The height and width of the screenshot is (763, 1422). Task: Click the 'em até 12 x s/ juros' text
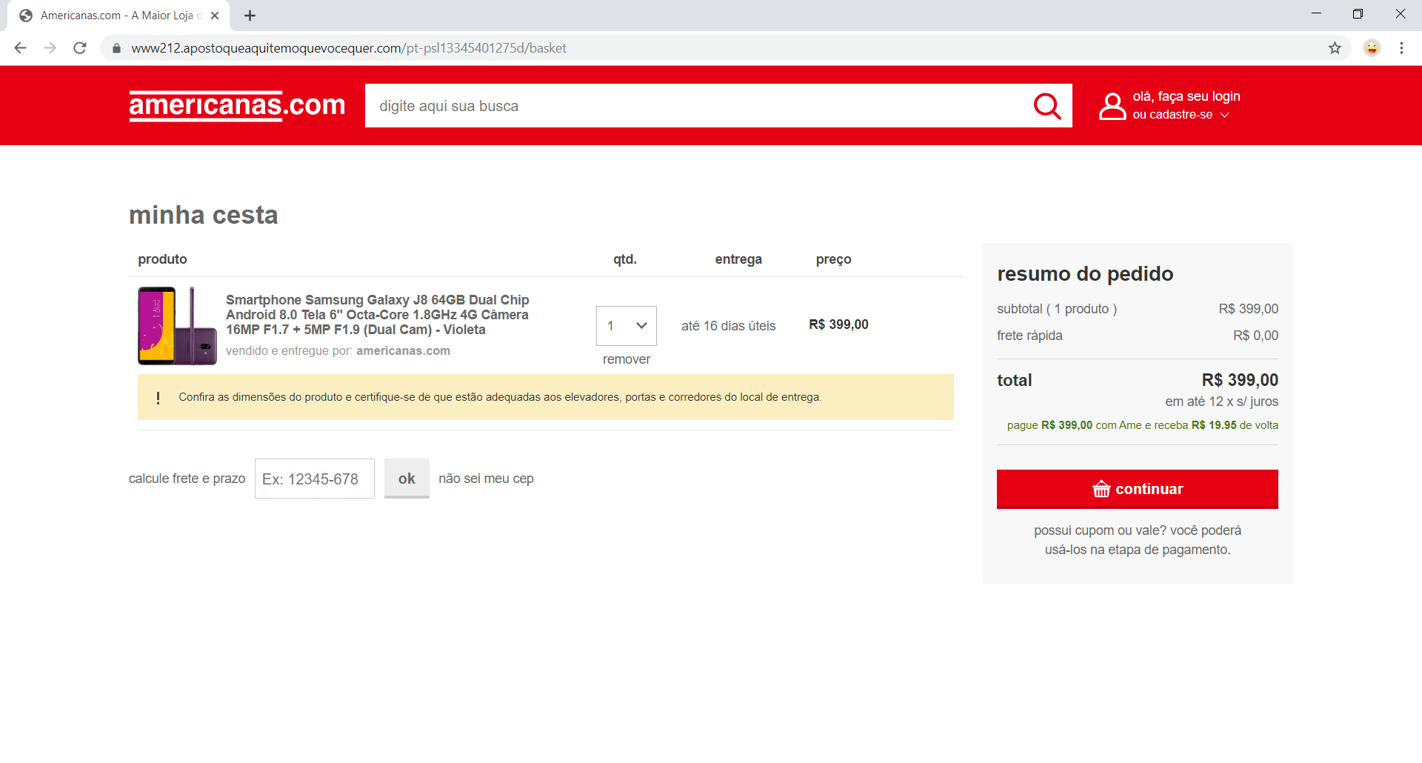tap(1221, 402)
